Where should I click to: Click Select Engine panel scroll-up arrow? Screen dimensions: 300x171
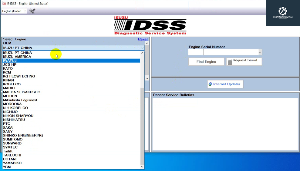147,43
